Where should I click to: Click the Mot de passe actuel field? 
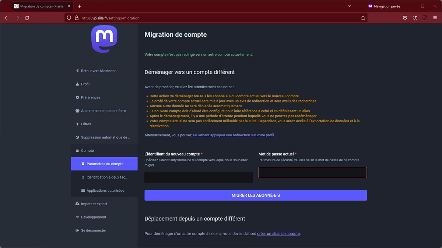pyautogui.click(x=313, y=172)
